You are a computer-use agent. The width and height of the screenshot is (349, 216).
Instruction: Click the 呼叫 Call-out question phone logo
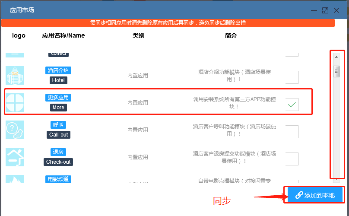pyautogui.click(x=15, y=130)
